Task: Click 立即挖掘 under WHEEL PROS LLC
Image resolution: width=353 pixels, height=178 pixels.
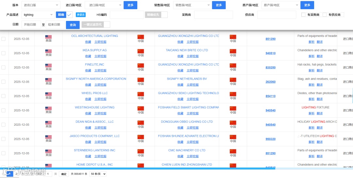Action: point(100,99)
